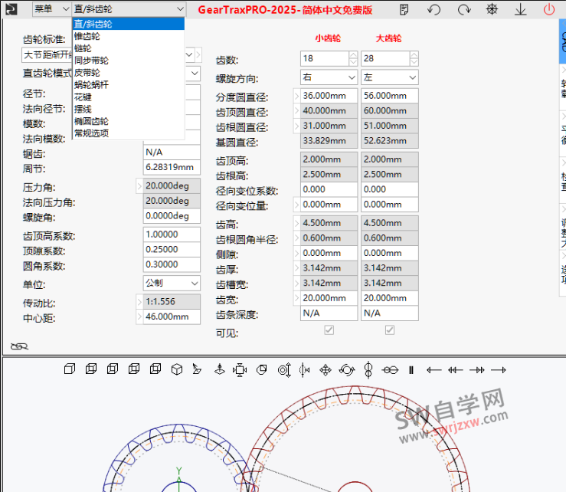Click the zoom-to-fit icon with four arrows
Image resolution: width=566 pixels, height=492 pixels.
[x=240, y=369]
